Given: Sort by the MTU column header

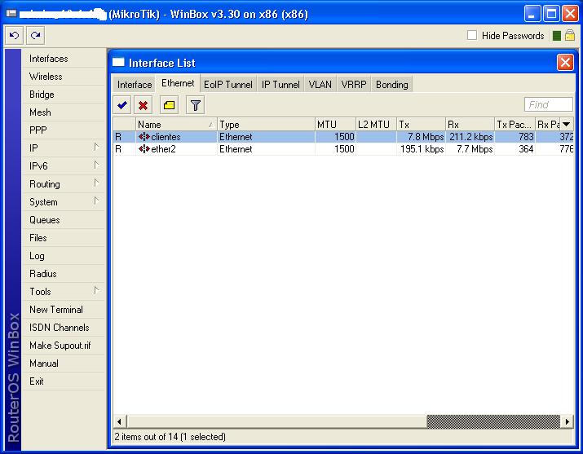Looking at the screenshot, I should point(335,125).
